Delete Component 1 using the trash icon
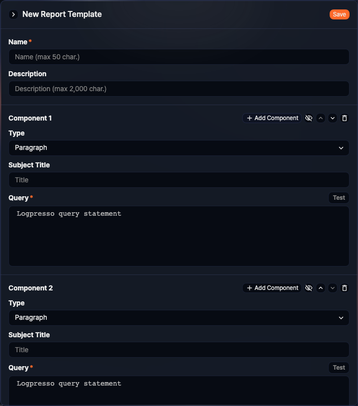The height and width of the screenshot is (406, 358). (x=345, y=118)
